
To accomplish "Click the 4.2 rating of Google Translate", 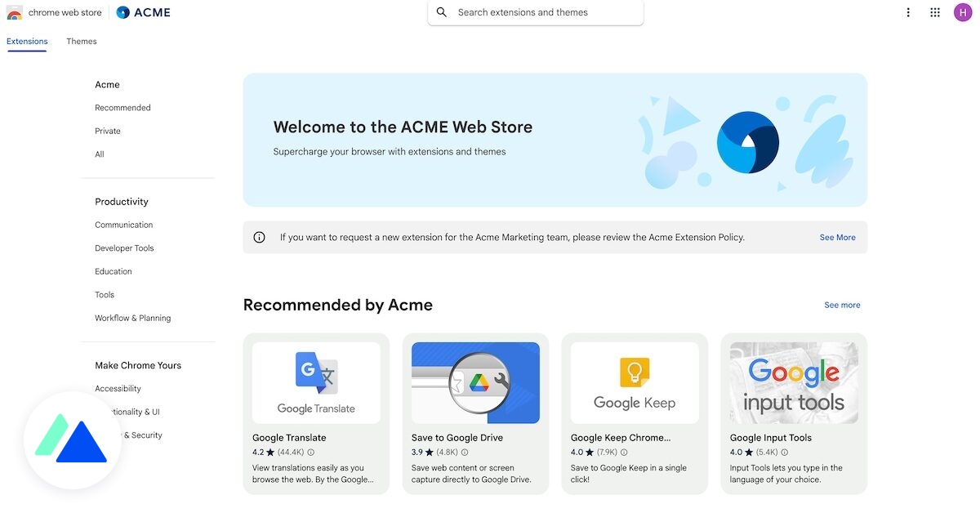I will coord(258,453).
